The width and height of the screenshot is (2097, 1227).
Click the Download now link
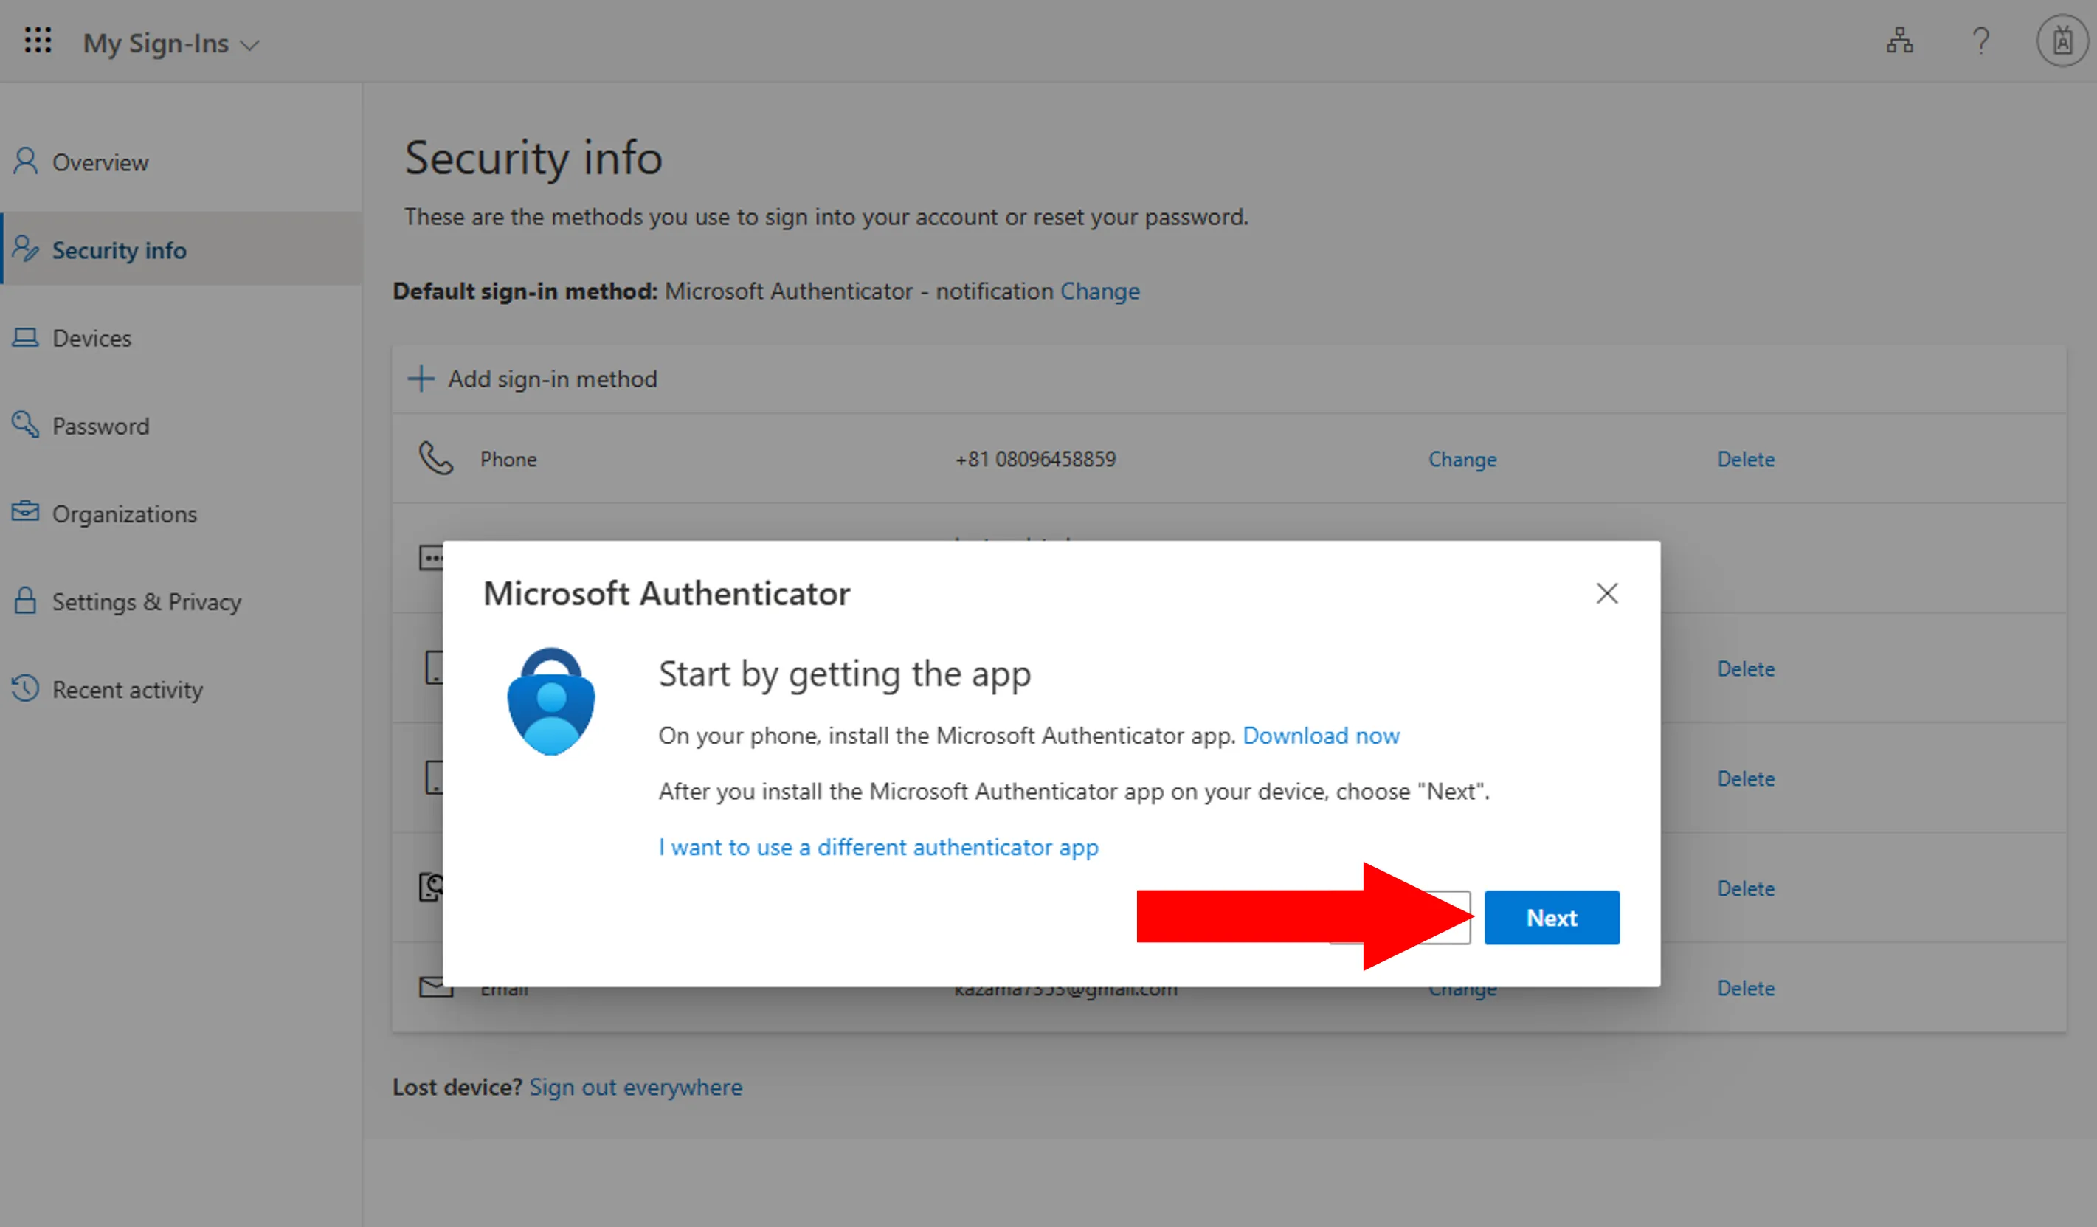(1321, 736)
